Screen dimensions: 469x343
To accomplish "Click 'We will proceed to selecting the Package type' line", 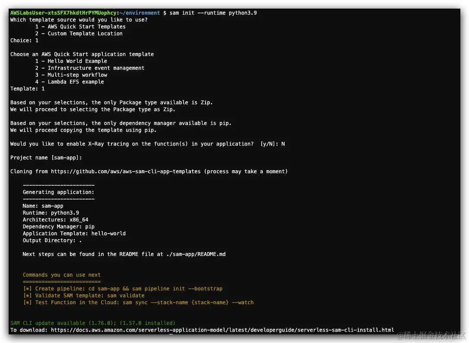I will click(93, 109).
